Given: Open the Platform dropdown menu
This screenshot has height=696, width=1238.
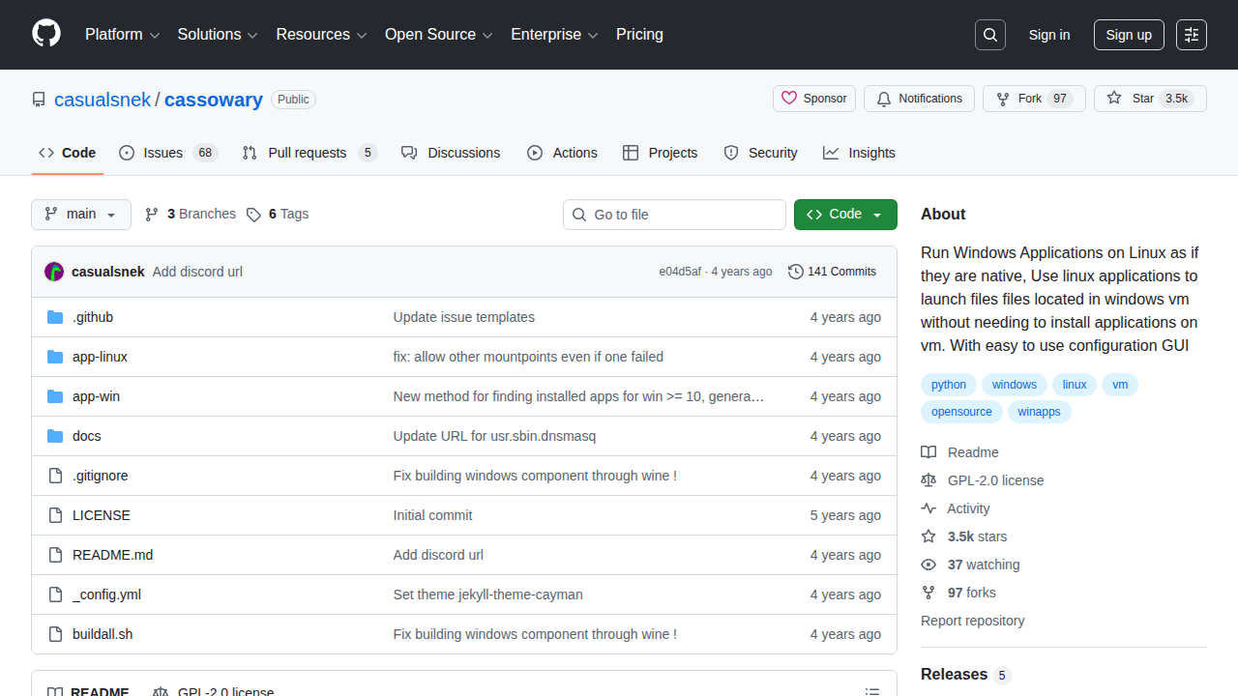Looking at the screenshot, I should coord(122,34).
